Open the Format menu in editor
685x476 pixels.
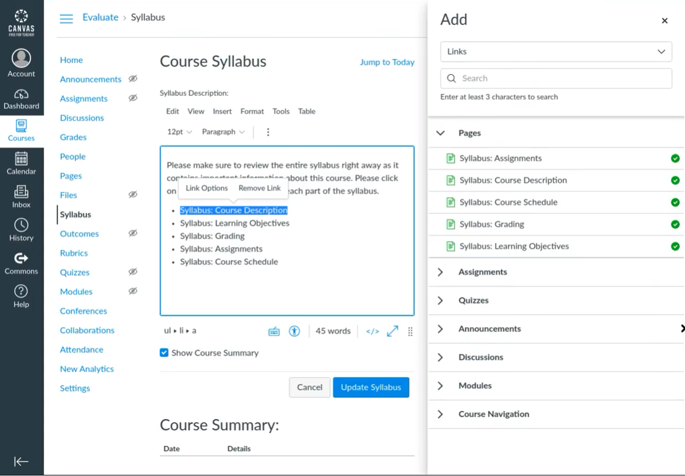(252, 111)
